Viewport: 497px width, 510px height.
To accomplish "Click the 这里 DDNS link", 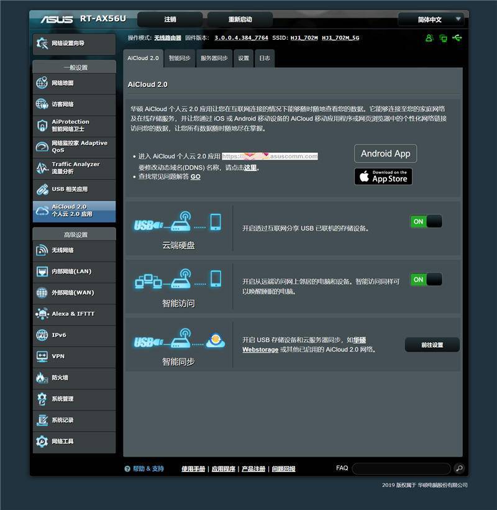I will click(250, 168).
